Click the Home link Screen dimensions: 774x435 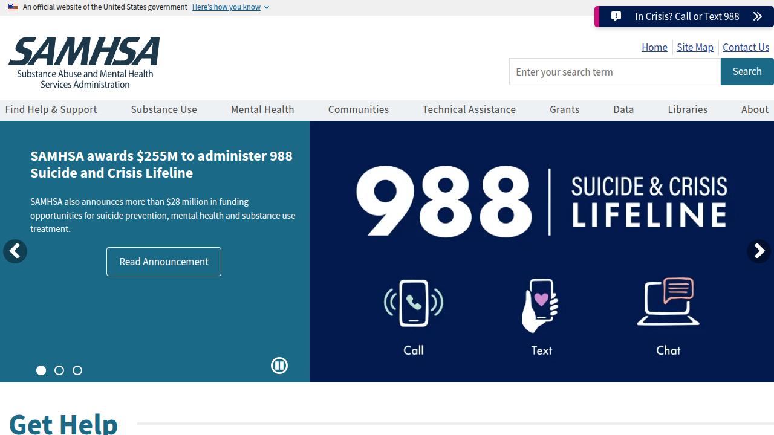pos(654,47)
